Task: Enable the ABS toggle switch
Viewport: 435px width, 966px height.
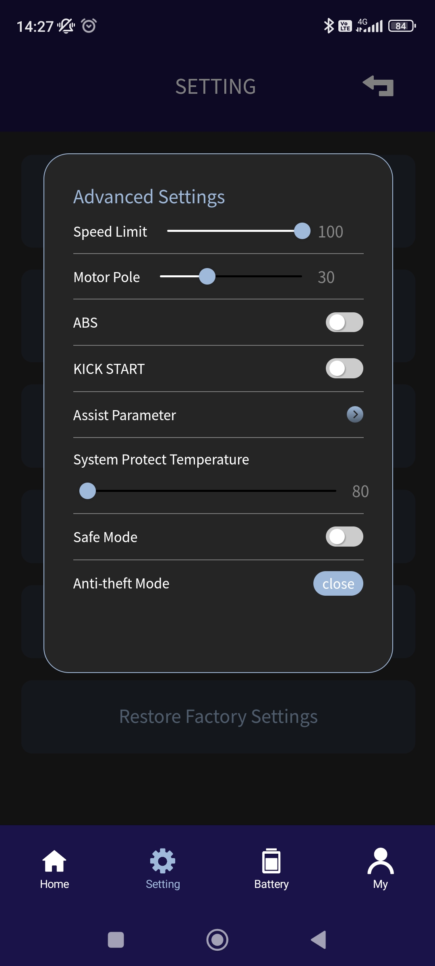Action: pyautogui.click(x=344, y=322)
